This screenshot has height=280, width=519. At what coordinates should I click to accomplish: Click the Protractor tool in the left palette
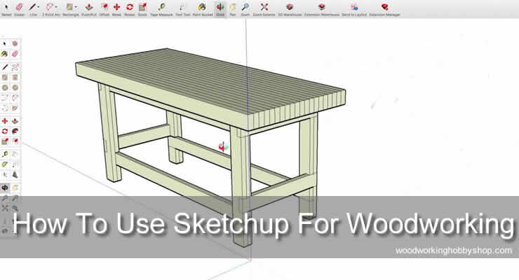tap(5, 164)
